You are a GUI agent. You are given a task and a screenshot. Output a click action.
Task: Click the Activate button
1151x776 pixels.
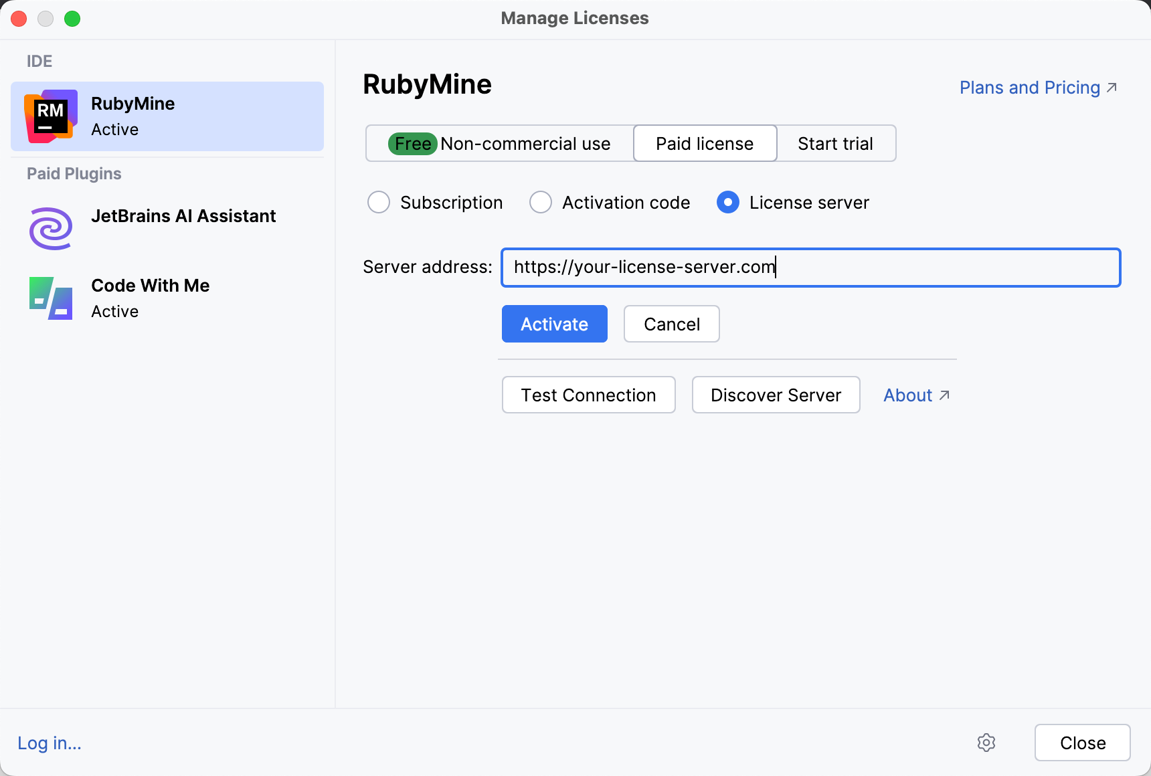pyautogui.click(x=554, y=324)
